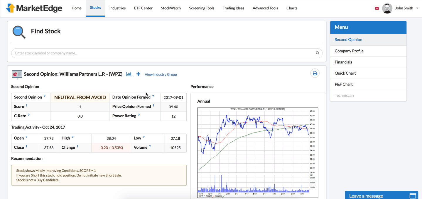Click Techniscan in the side Menu
Screen dimensions: 422x199
point(368,95)
